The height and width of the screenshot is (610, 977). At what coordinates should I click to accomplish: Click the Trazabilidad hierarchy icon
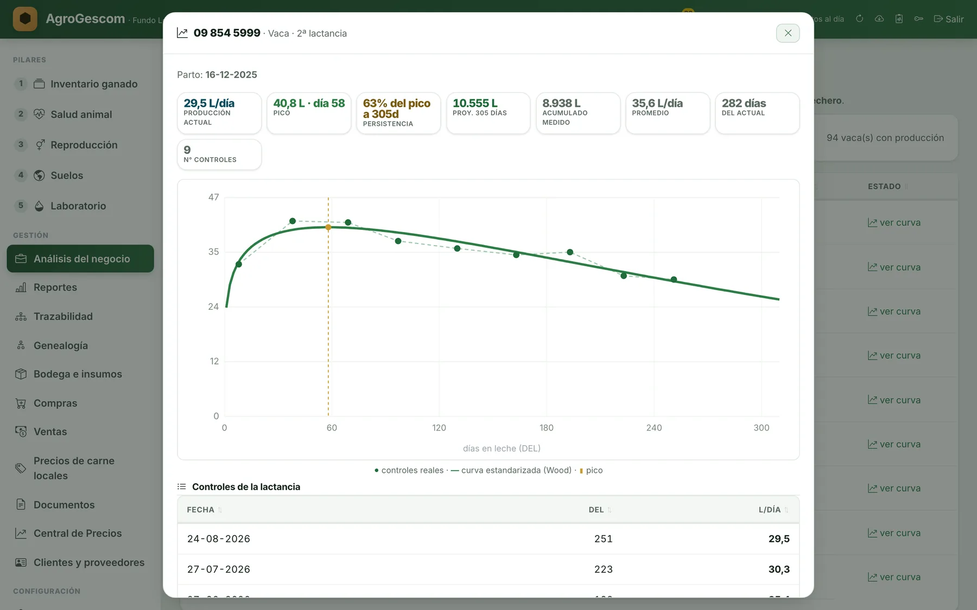click(21, 317)
